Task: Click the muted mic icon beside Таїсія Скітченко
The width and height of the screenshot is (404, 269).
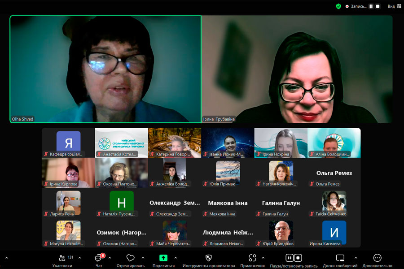Action: pyautogui.click(x=312, y=214)
